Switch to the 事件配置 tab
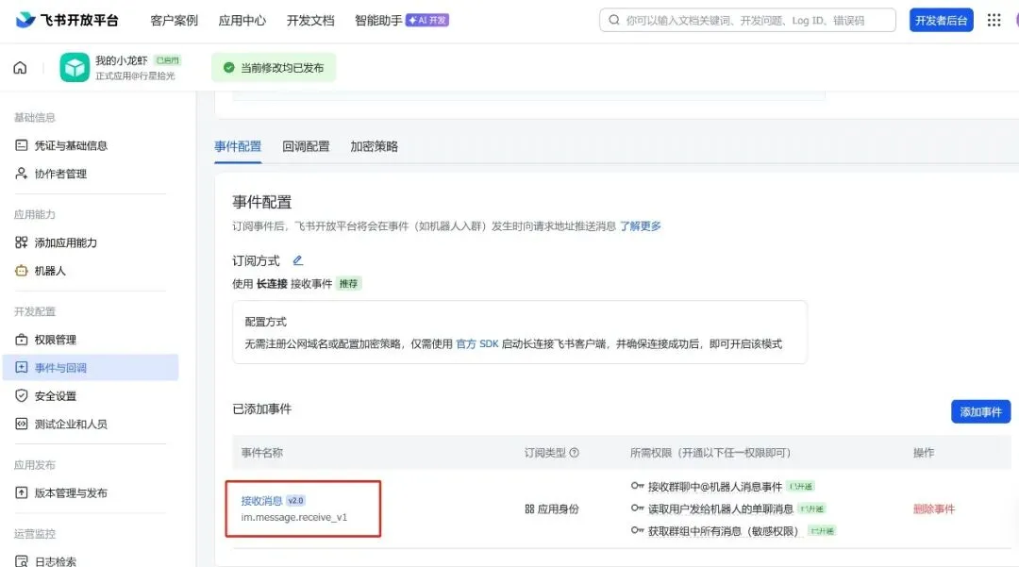This screenshot has height=567, width=1019. (x=238, y=147)
